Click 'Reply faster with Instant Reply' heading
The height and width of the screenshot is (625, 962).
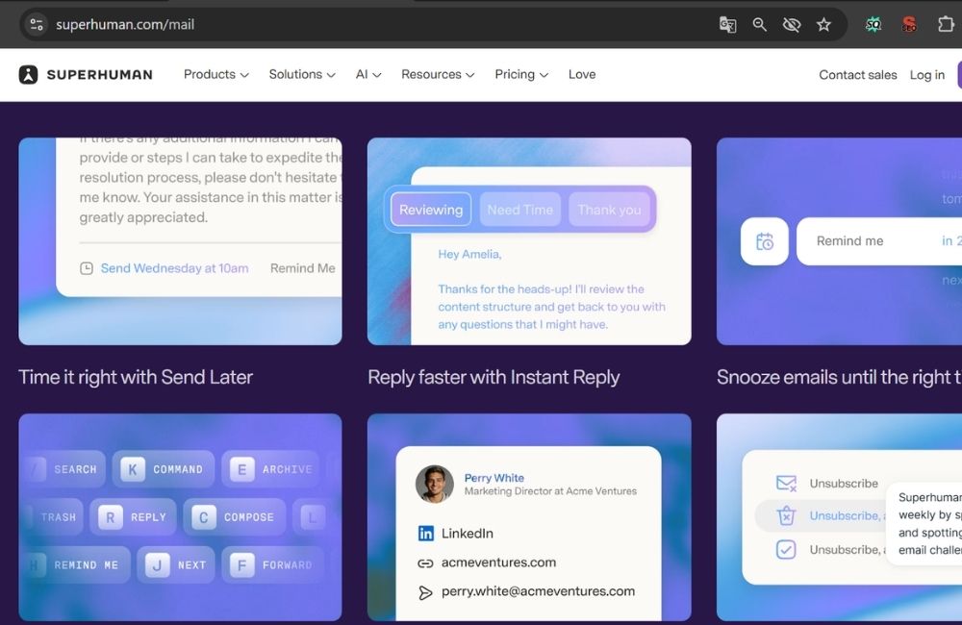494,377
